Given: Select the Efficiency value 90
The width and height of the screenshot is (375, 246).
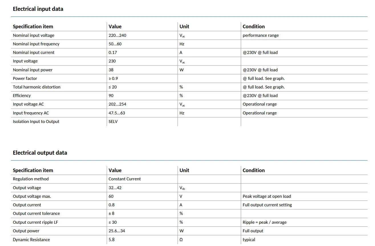Looking at the screenshot, I should coord(111,96).
